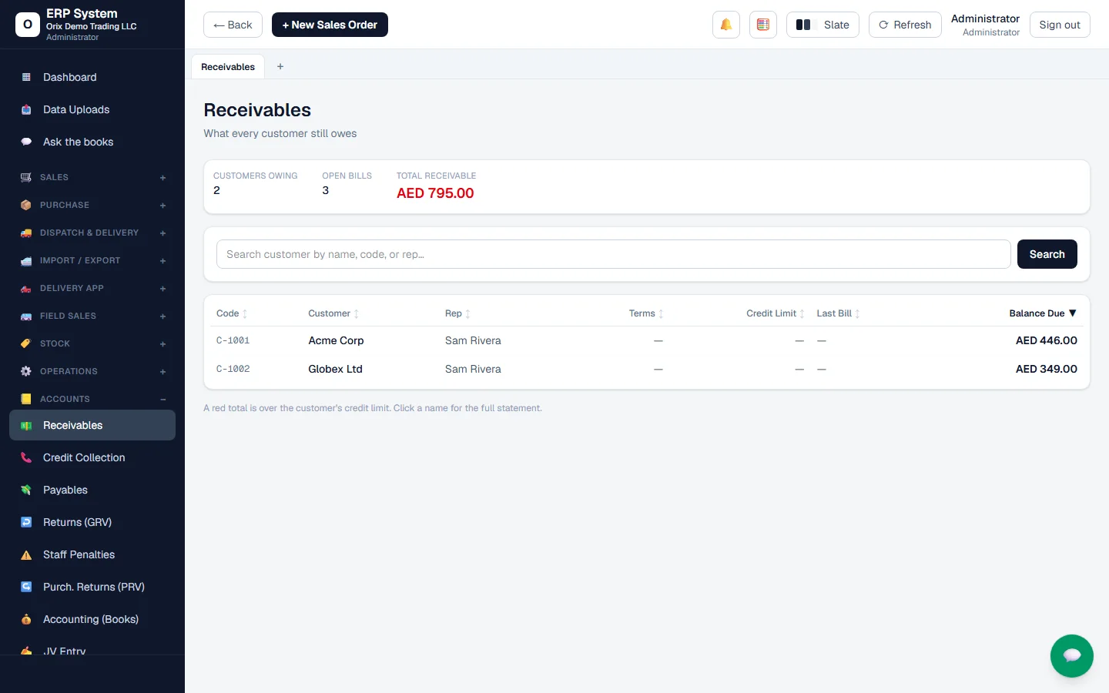Image resolution: width=1109 pixels, height=693 pixels.
Task: Toggle the Slate theme switcher
Action: [x=823, y=25]
